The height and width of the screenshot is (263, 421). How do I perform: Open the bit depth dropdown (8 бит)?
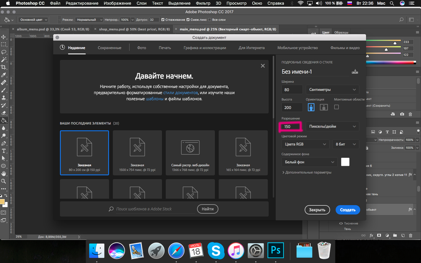tap(346, 144)
